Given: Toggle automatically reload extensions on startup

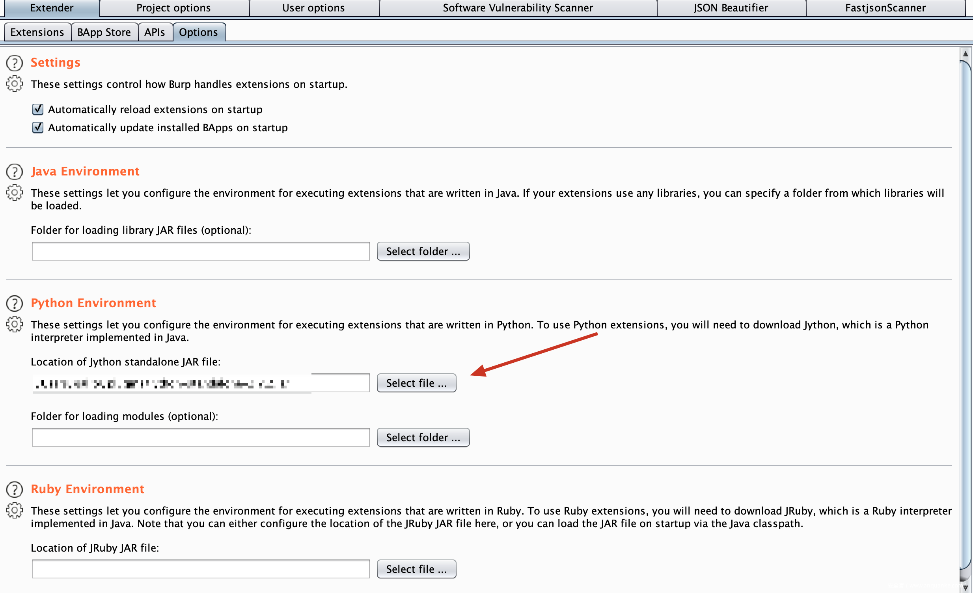Looking at the screenshot, I should (x=38, y=109).
